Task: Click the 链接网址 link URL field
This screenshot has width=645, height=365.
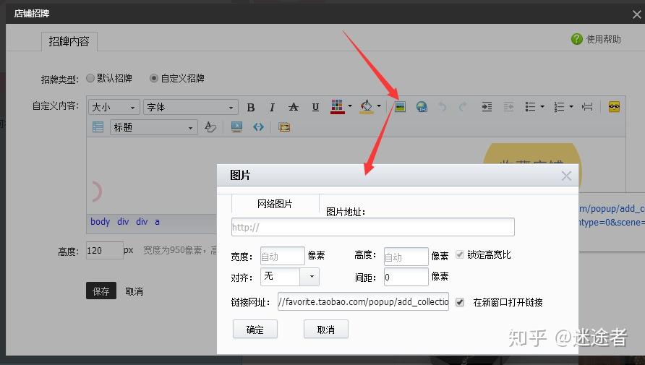Action: [363, 301]
